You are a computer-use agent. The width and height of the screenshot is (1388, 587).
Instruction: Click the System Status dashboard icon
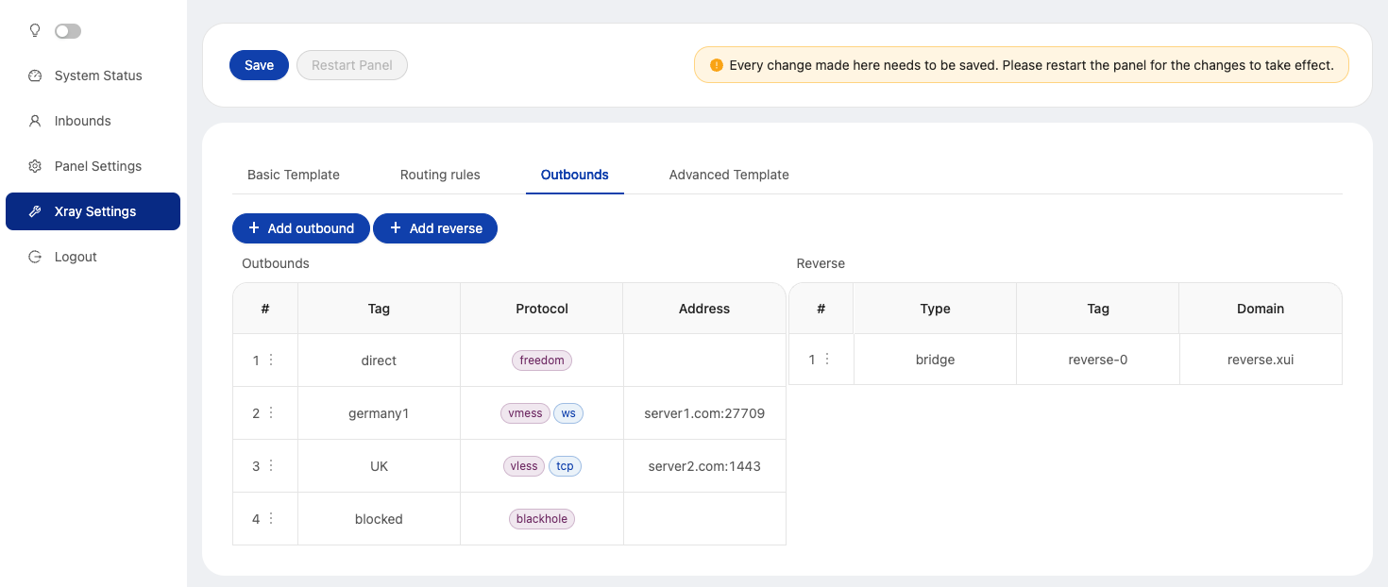tap(35, 75)
